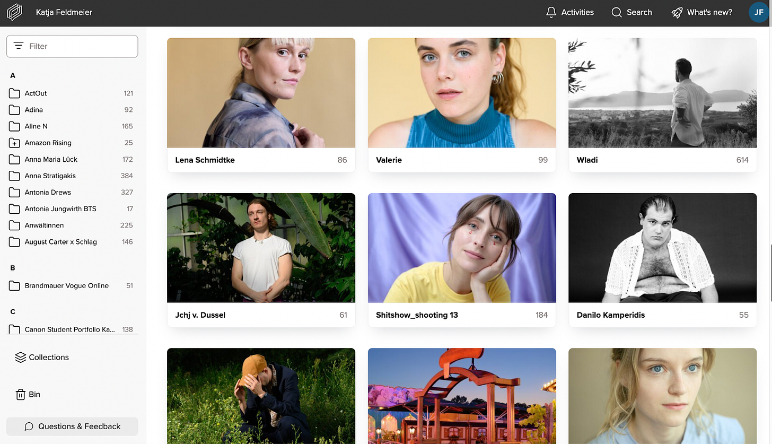Click the Anwältinnen folder icon
Screen dimensions: 772x444
[14, 225]
